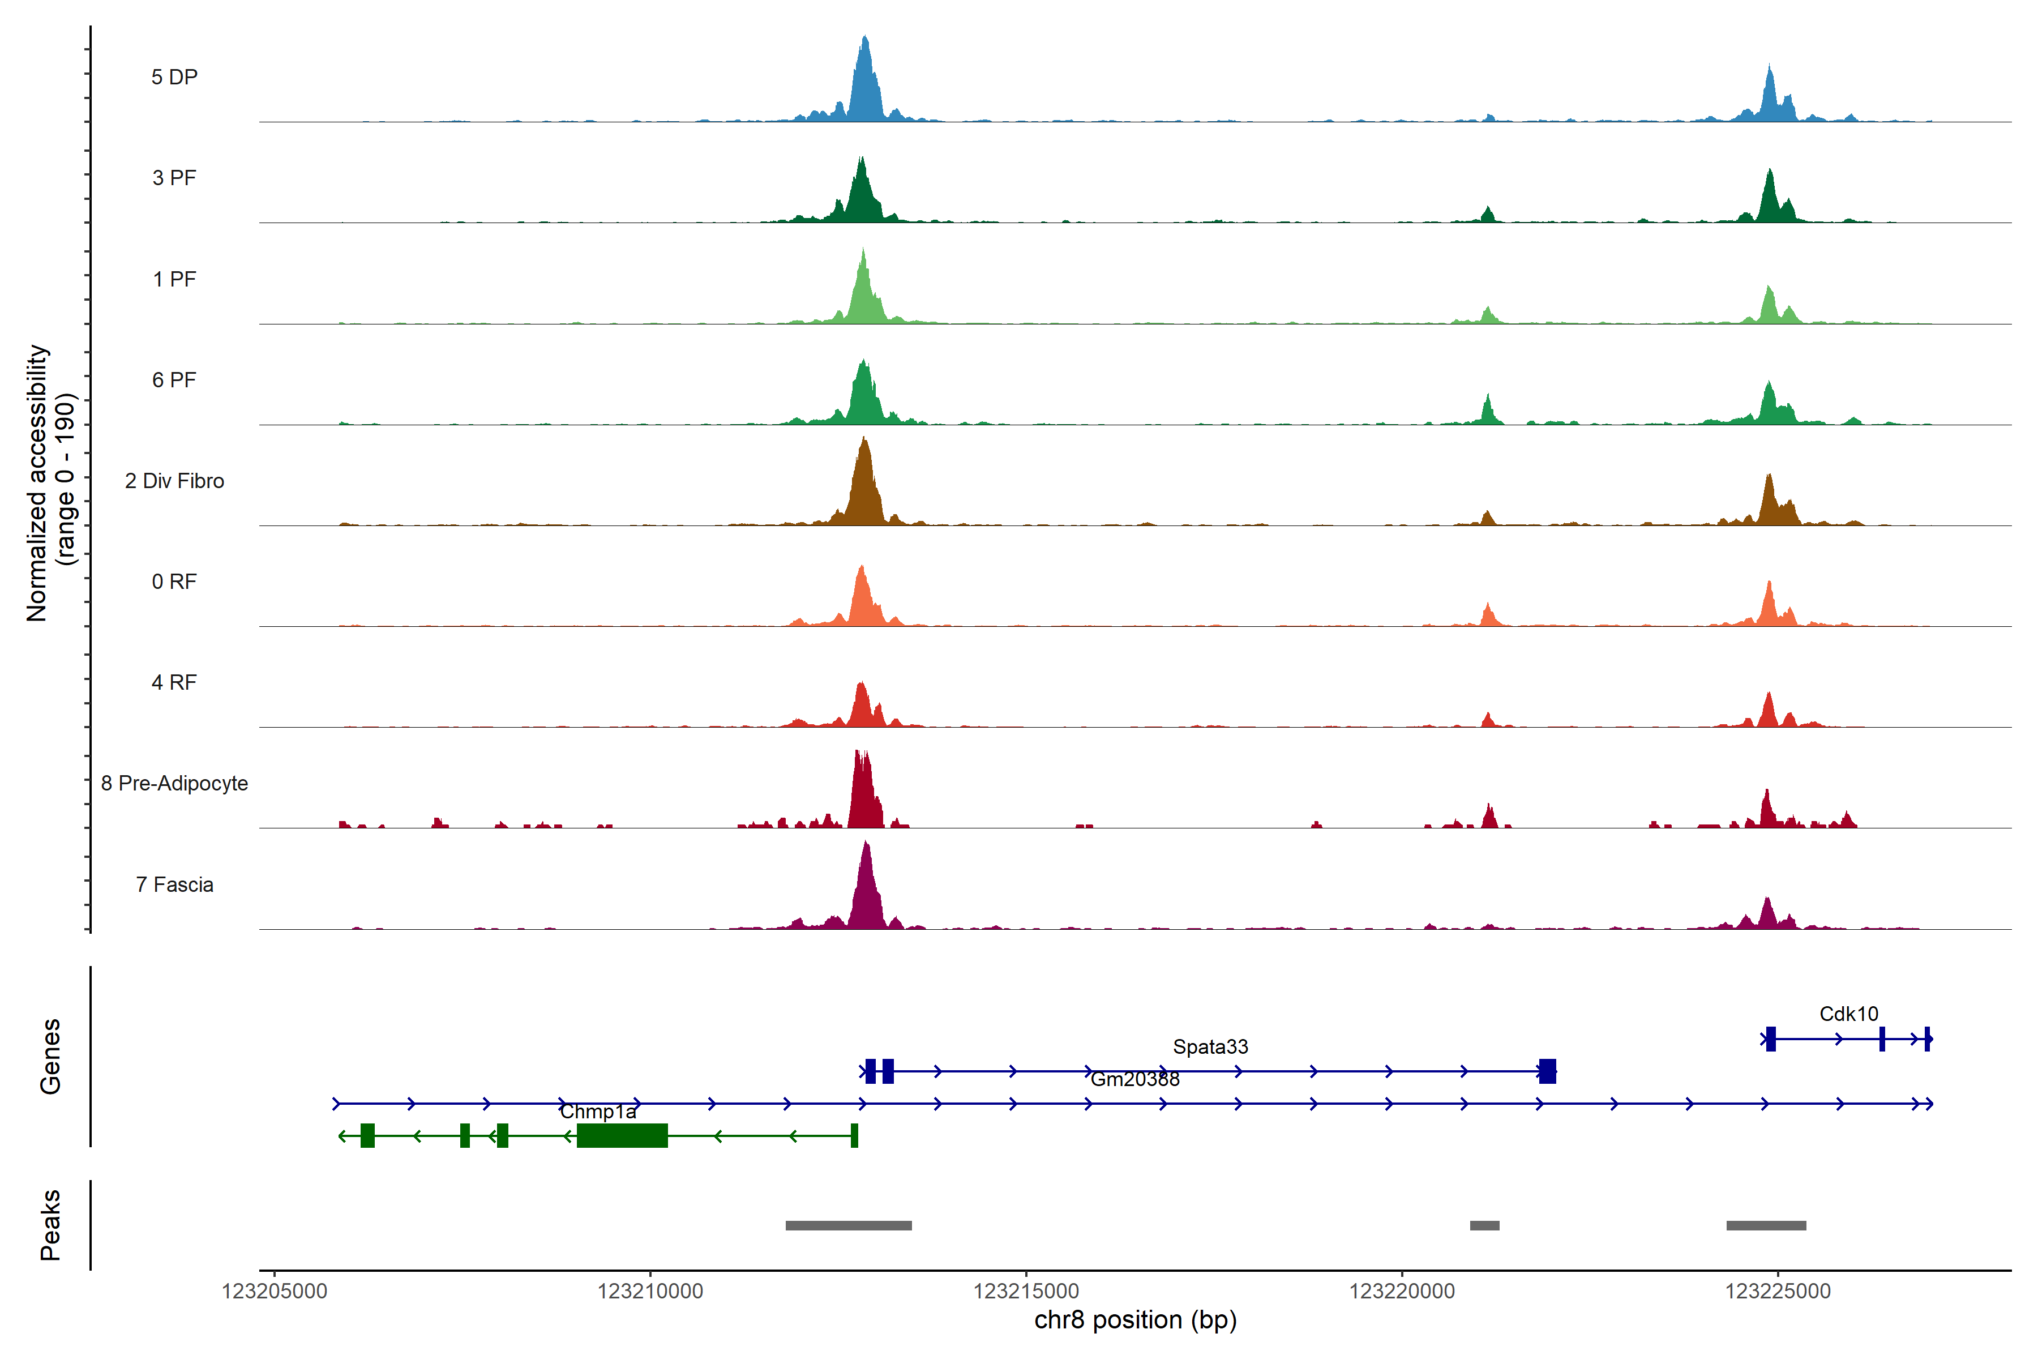This screenshot has height=1359, width=2038.
Task: Click the Chmp1a gene label
Action: pyautogui.click(x=598, y=1112)
